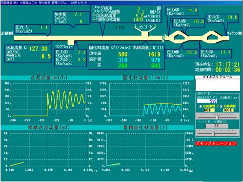The image size is (243, 182).
Task: Click the pump rotation speed input field
Action: tap(207, 101)
